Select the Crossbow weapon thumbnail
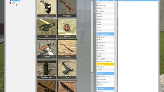The height and width of the screenshot is (92, 164). (x=47, y=49)
